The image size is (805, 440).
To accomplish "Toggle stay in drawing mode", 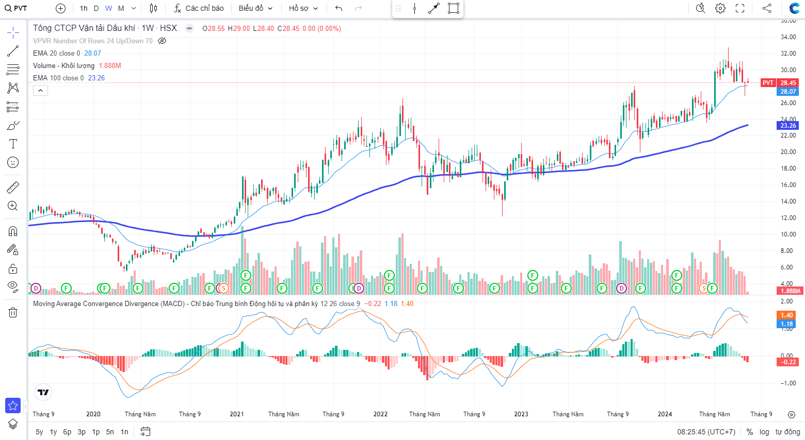I will coord(13,250).
